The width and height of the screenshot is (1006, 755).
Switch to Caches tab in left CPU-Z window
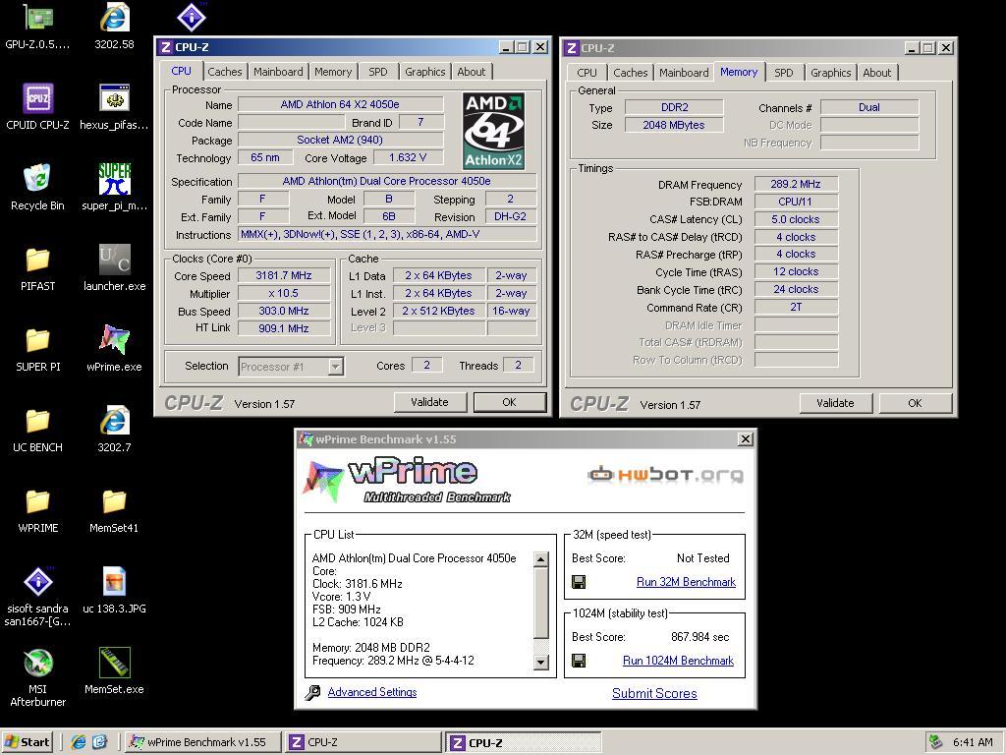click(225, 71)
